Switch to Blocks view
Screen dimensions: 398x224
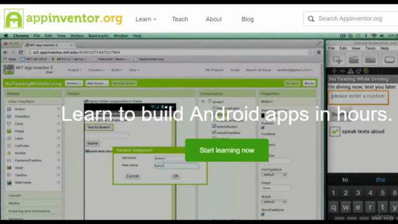pyautogui.click(x=309, y=83)
